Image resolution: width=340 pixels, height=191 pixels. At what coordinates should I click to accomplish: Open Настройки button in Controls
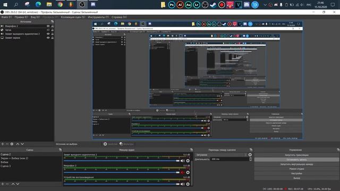(296, 173)
